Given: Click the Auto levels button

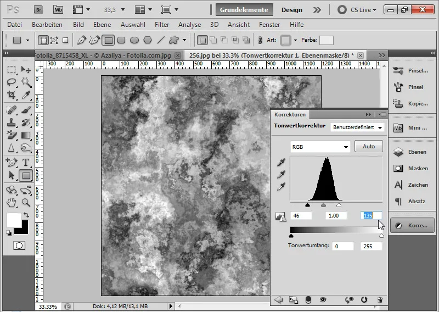Looking at the screenshot, I should coord(368,146).
